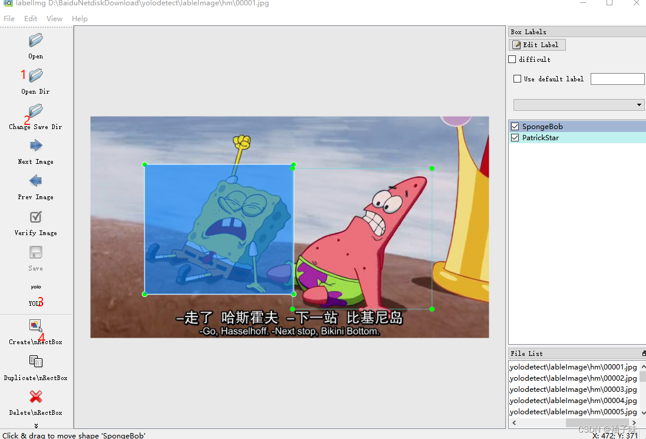This screenshot has width=646, height=439.
Task: Click the Open file icon
Action: pyautogui.click(x=35, y=41)
